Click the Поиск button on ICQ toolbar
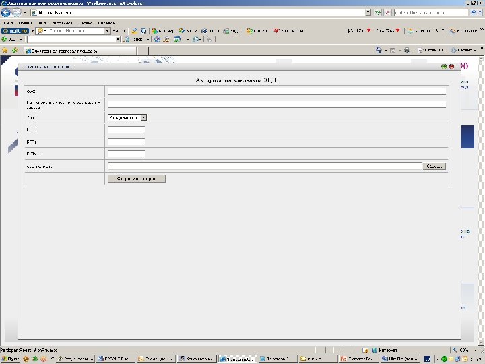The height and width of the screenshot is (364, 485). pyautogui.click(x=134, y=40)
